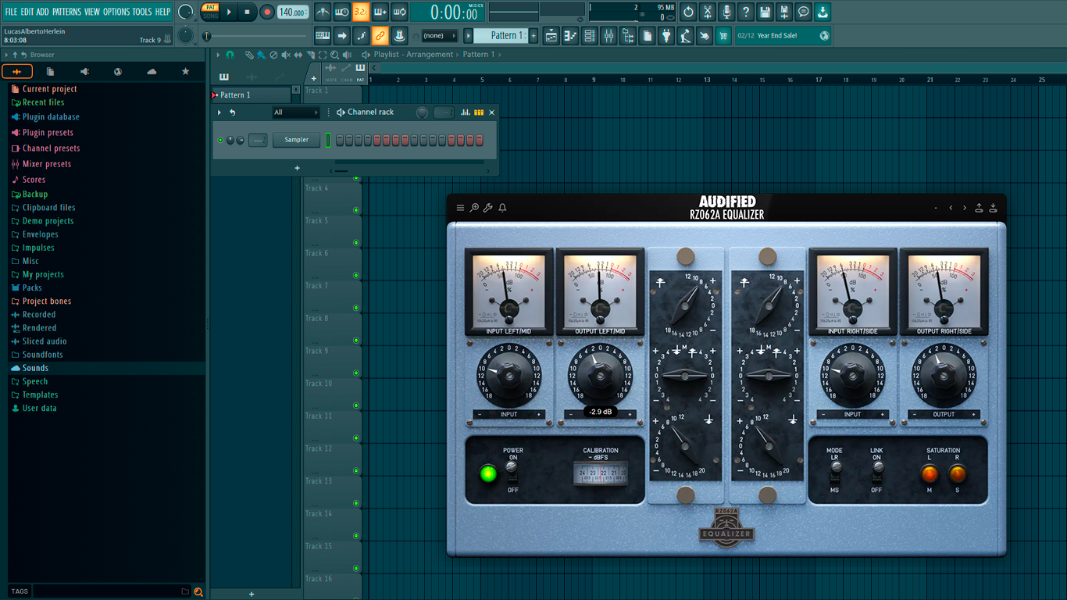Click the INPUT LEFT/MID gain knob

509,377
